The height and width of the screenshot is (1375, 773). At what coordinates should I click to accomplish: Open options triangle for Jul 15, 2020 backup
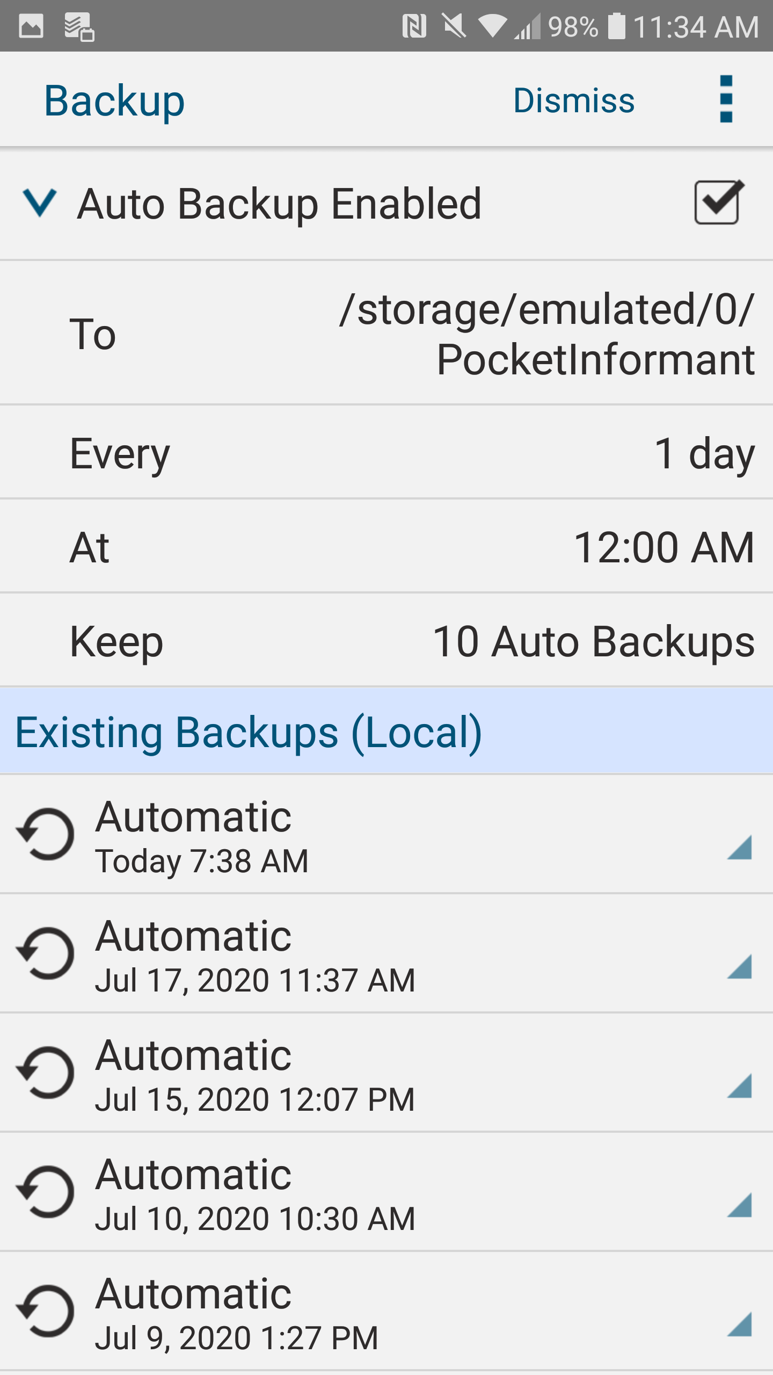(740, 1086)
